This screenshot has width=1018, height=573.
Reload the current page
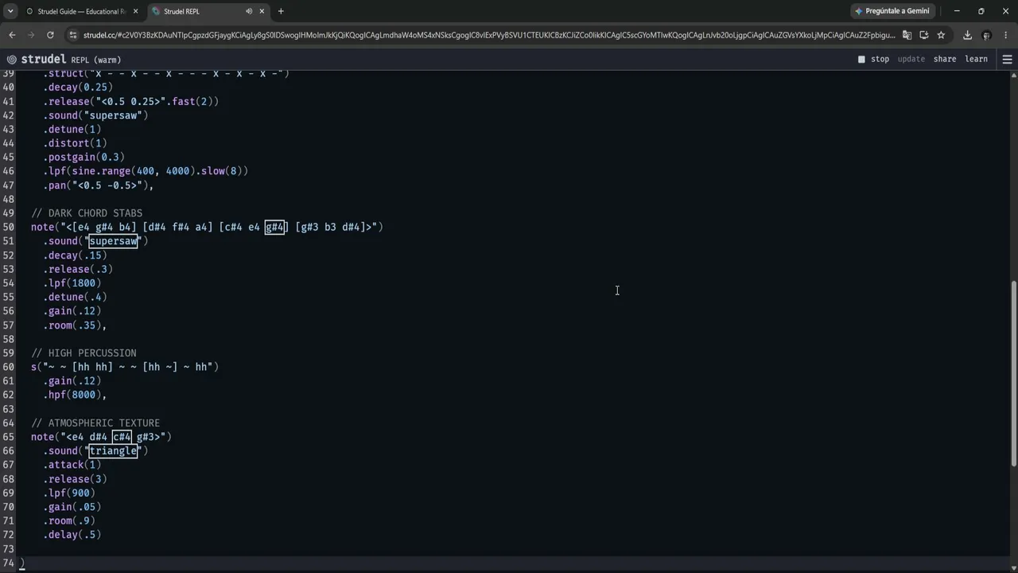[50, 35]
